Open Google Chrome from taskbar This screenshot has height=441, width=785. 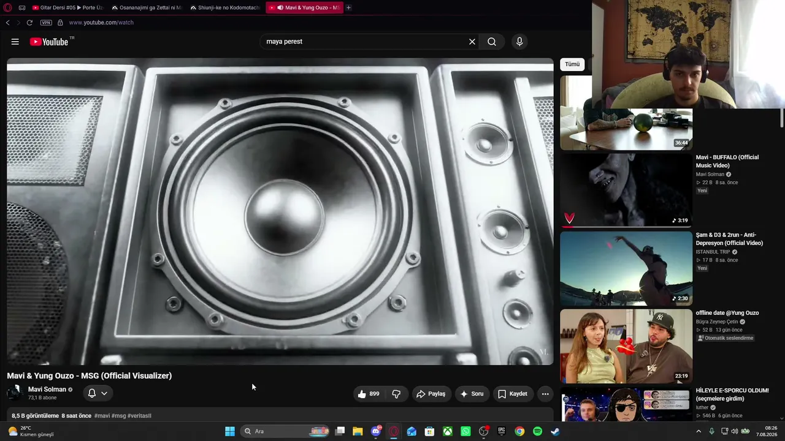[x=519, y=431]
